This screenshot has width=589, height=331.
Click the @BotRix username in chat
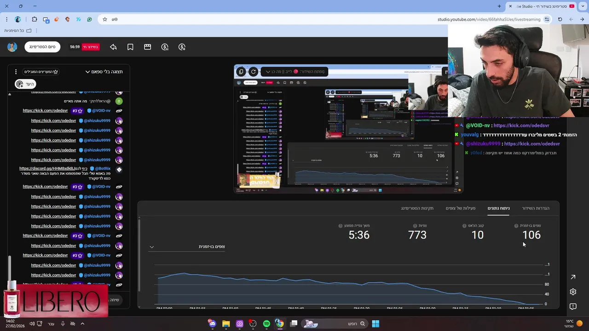103,169
